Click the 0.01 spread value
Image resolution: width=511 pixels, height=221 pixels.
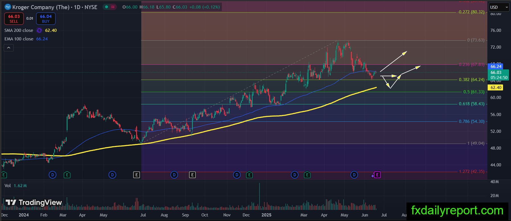(x=30, y=18)
